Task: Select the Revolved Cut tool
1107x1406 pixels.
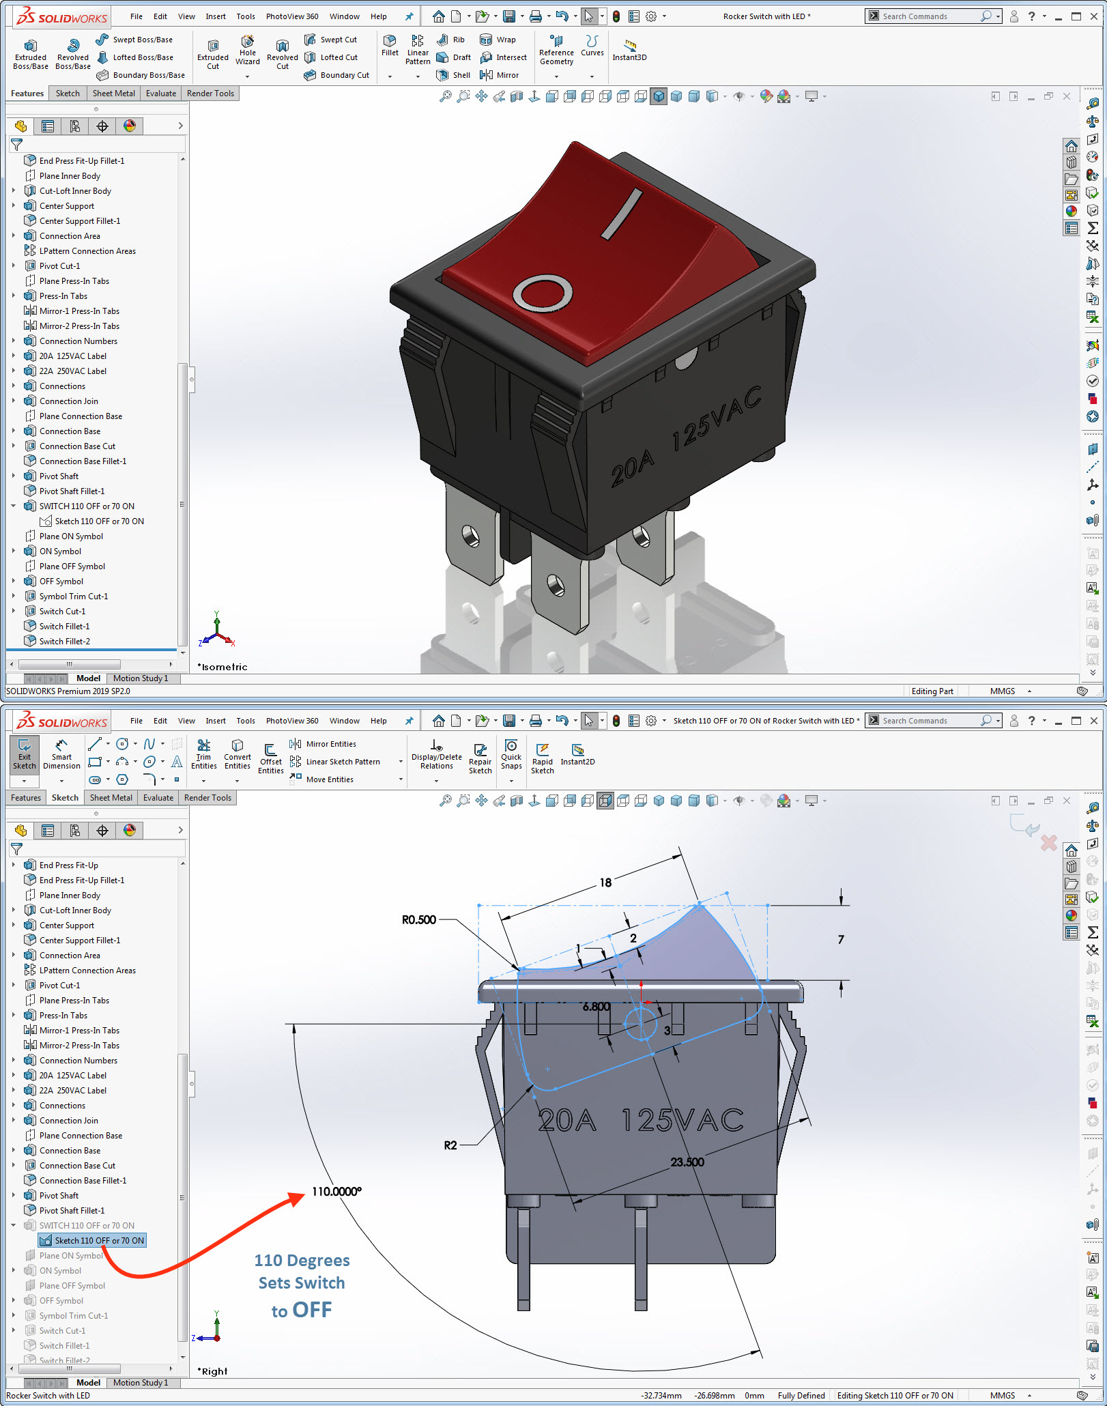Action: pos(283,55)
